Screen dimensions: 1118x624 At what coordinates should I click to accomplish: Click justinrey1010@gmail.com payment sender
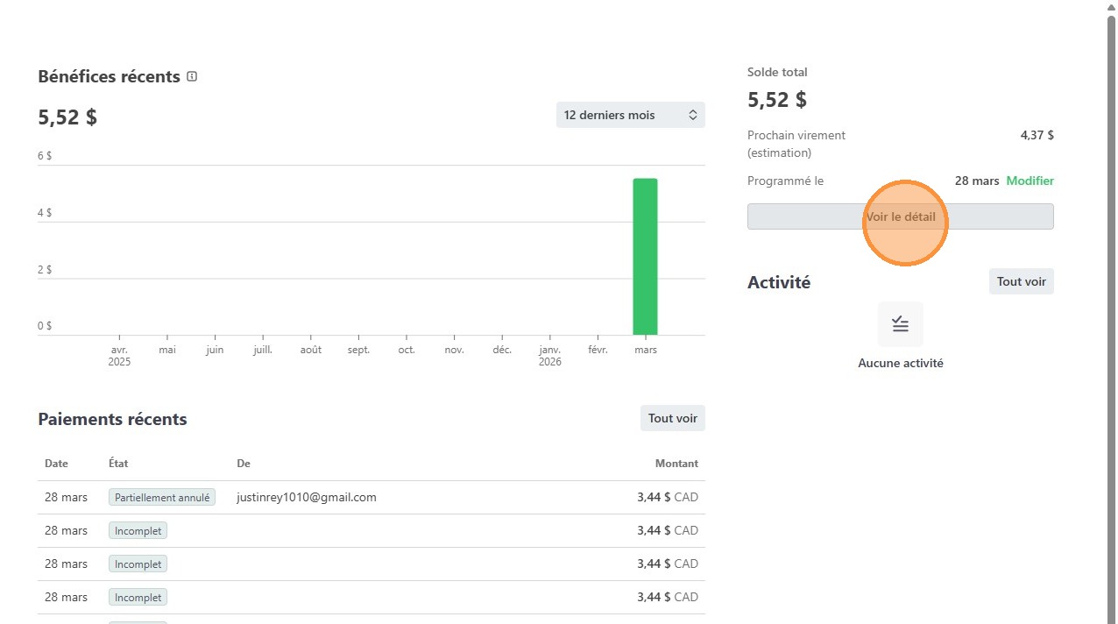pos(306,497)
